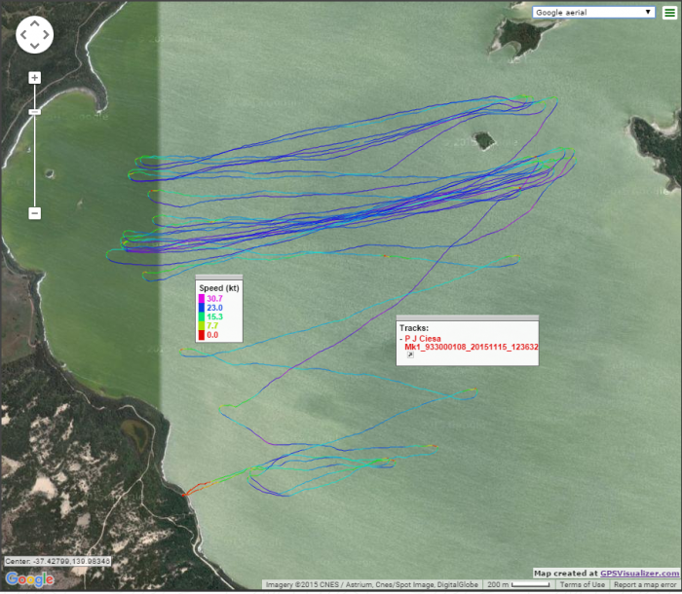
Task: Click Report a map error
Action: [645, 585]
